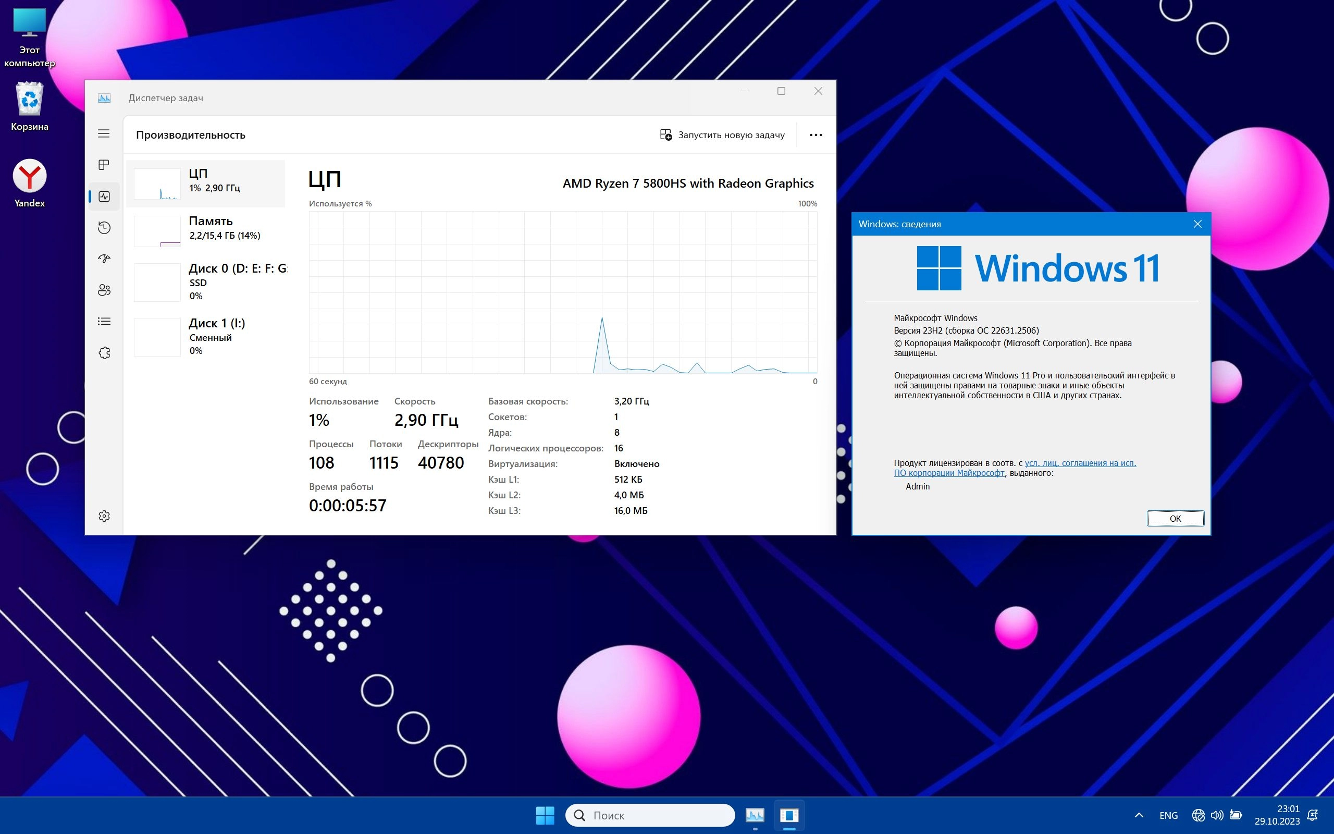Show hidden tray icons chevron
Viewport: 1334px width, 834px height.
[1139, 815]
